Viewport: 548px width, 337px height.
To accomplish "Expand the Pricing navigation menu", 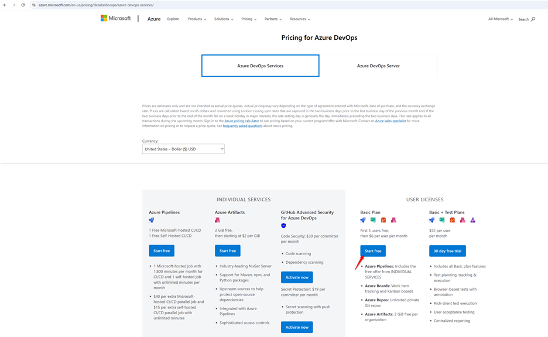I will (x=249, y=19).
